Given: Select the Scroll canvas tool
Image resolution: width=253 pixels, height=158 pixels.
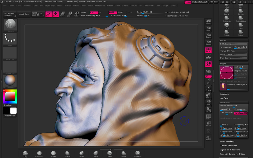Looking at the screenshot, I should pyautogui.click(x=208, y=22).
